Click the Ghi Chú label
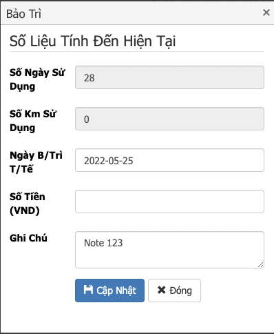This screenshot has height=334, width=274. tap(28, 238)
